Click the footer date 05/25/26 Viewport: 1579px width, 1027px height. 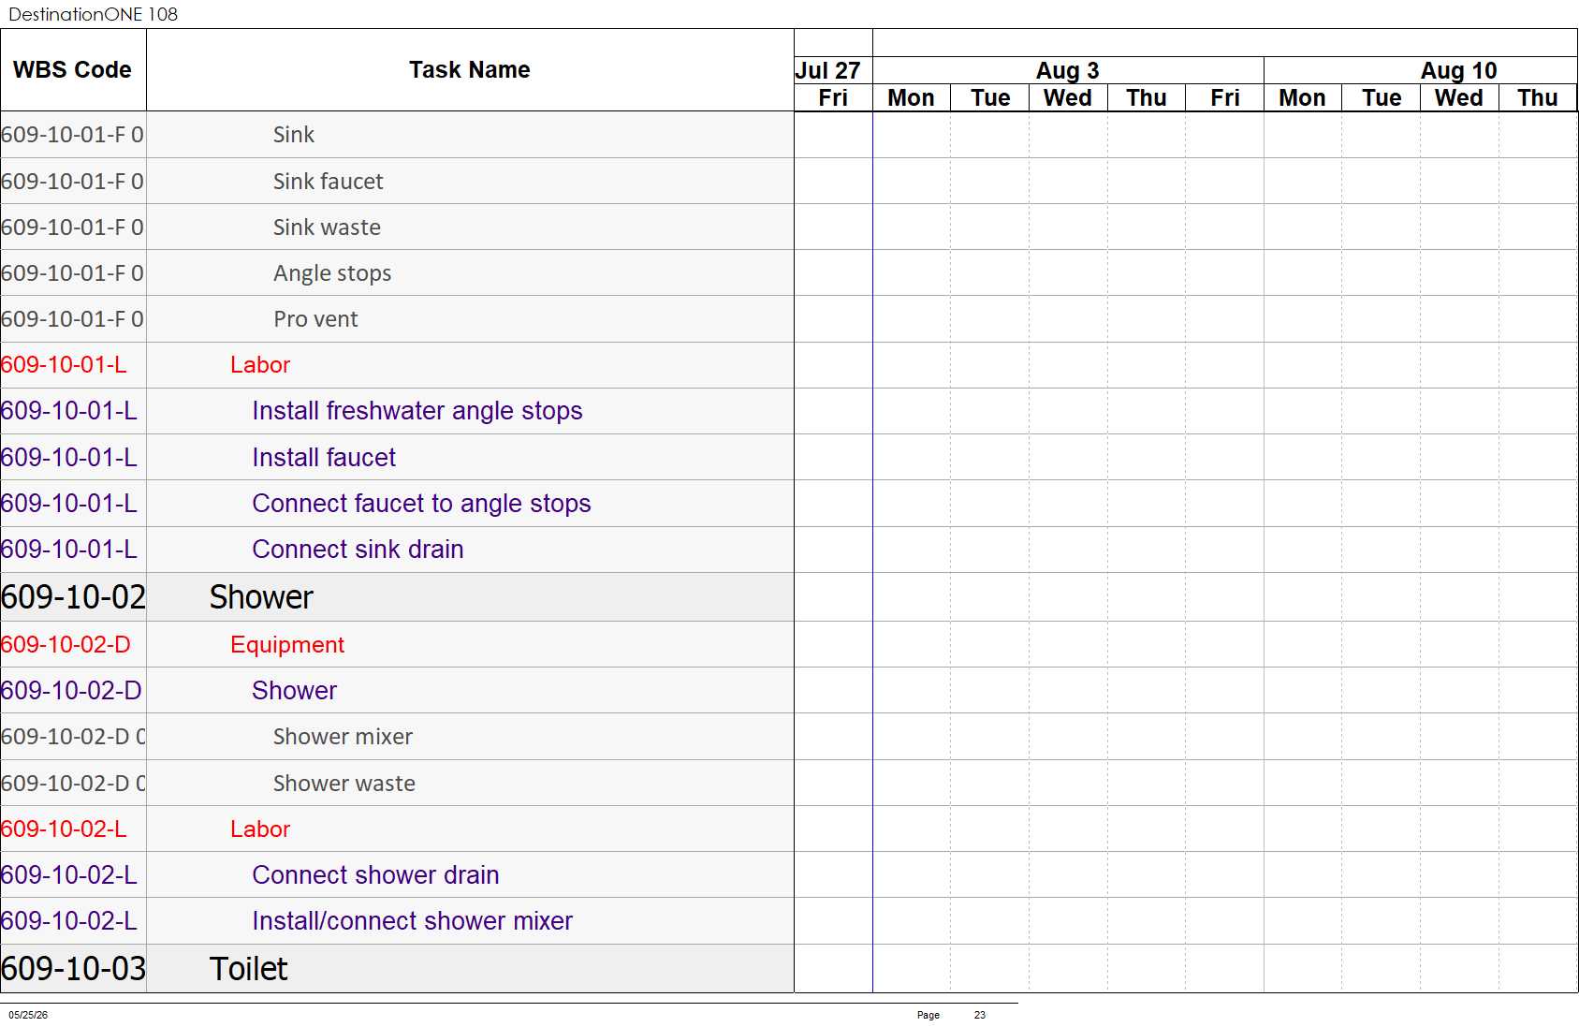tap(28, 1015)
